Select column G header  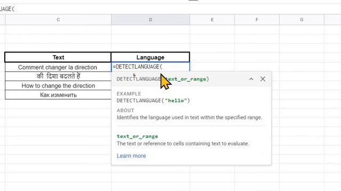click(302, 20)
